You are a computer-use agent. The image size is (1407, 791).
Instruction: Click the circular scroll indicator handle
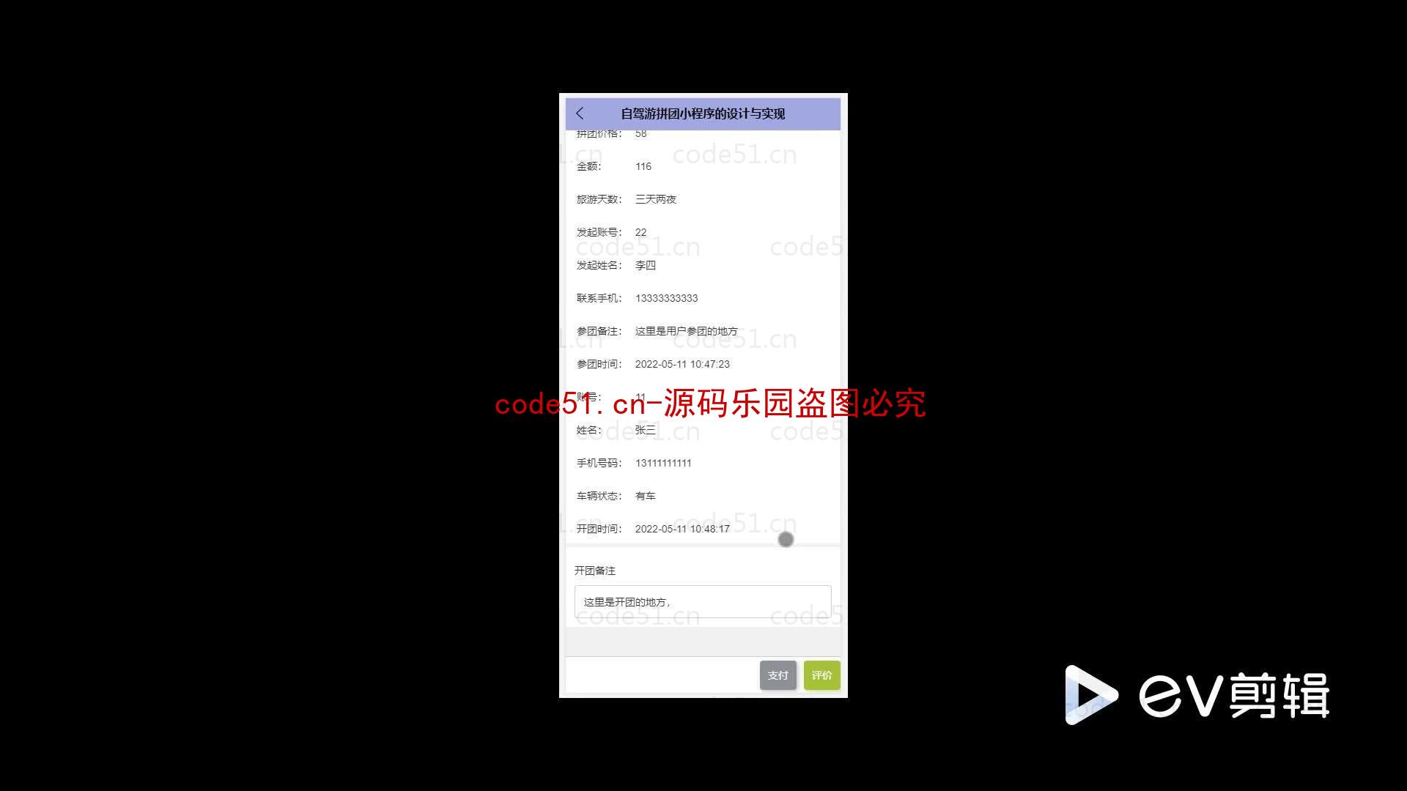(x=785, y=540)
